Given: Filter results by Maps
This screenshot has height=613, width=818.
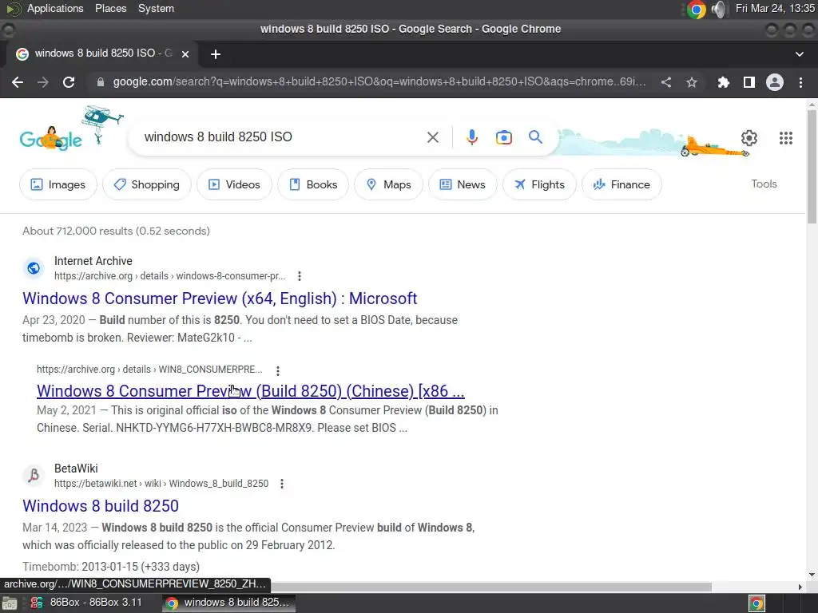Looking at the screenshot, I should [389, 184].
